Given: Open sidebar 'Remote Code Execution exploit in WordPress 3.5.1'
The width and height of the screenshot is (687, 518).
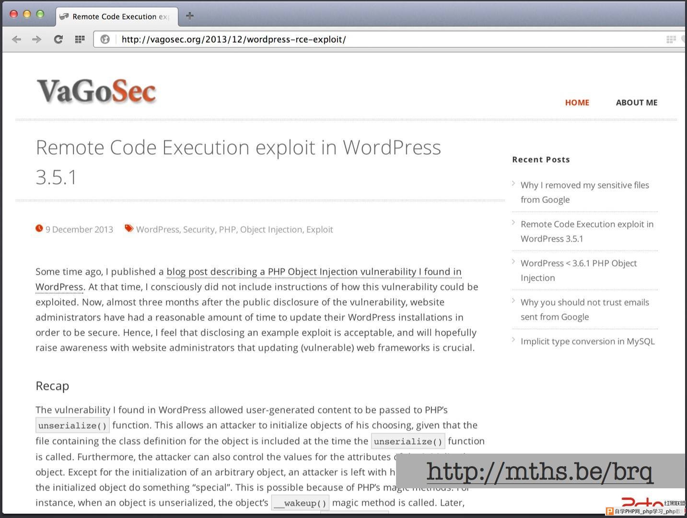Looking at the screenshot, I should point(587,231).
